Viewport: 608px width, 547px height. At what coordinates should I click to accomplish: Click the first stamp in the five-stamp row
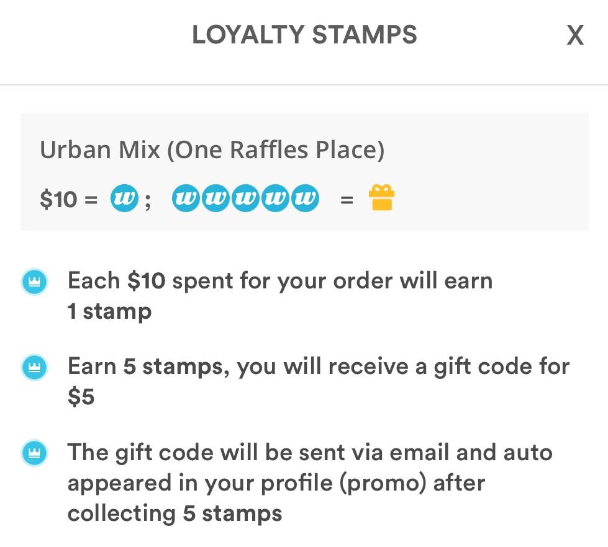click(186, 199)
